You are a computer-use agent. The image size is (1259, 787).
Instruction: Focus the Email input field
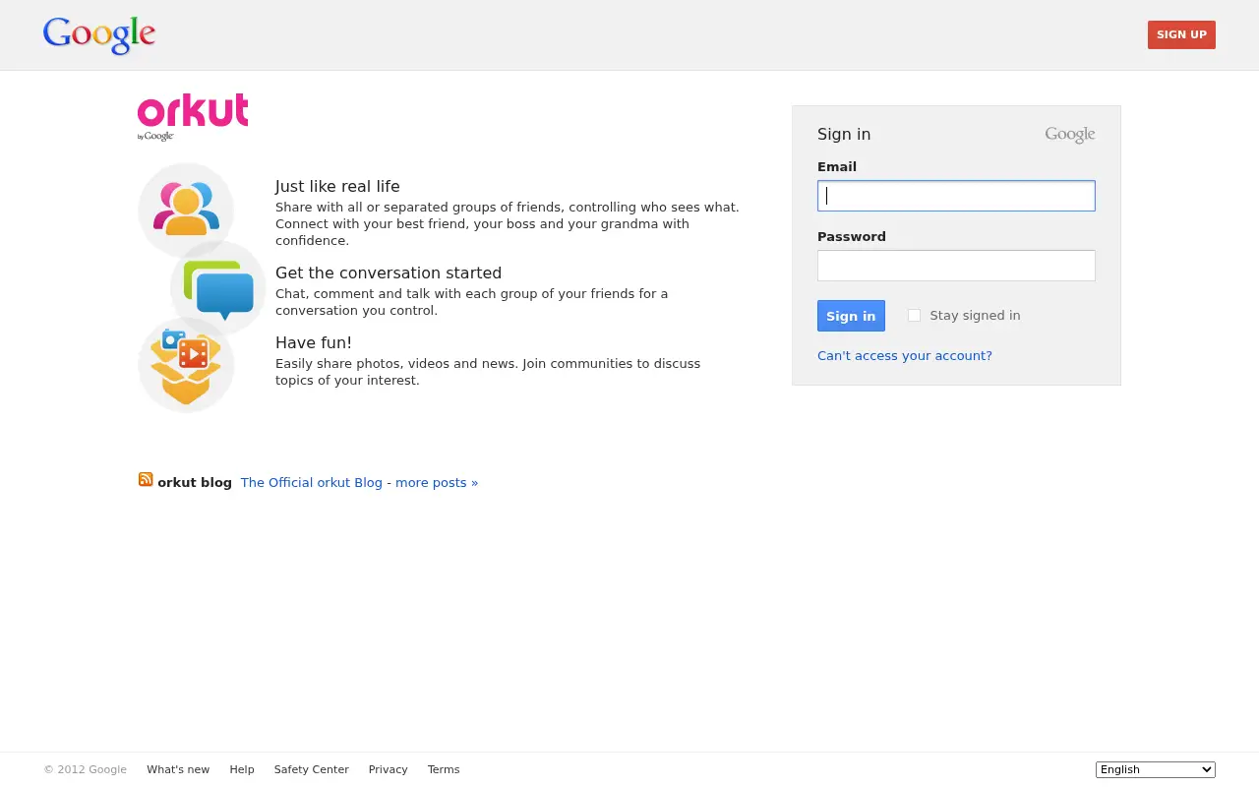[x=956, y=196]
